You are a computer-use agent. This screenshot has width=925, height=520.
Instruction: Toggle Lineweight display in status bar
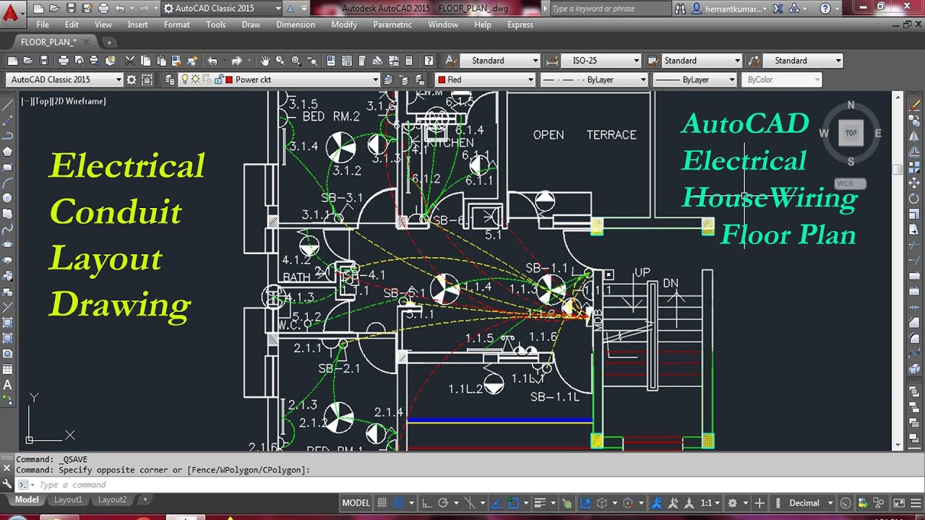click(540, 503)
